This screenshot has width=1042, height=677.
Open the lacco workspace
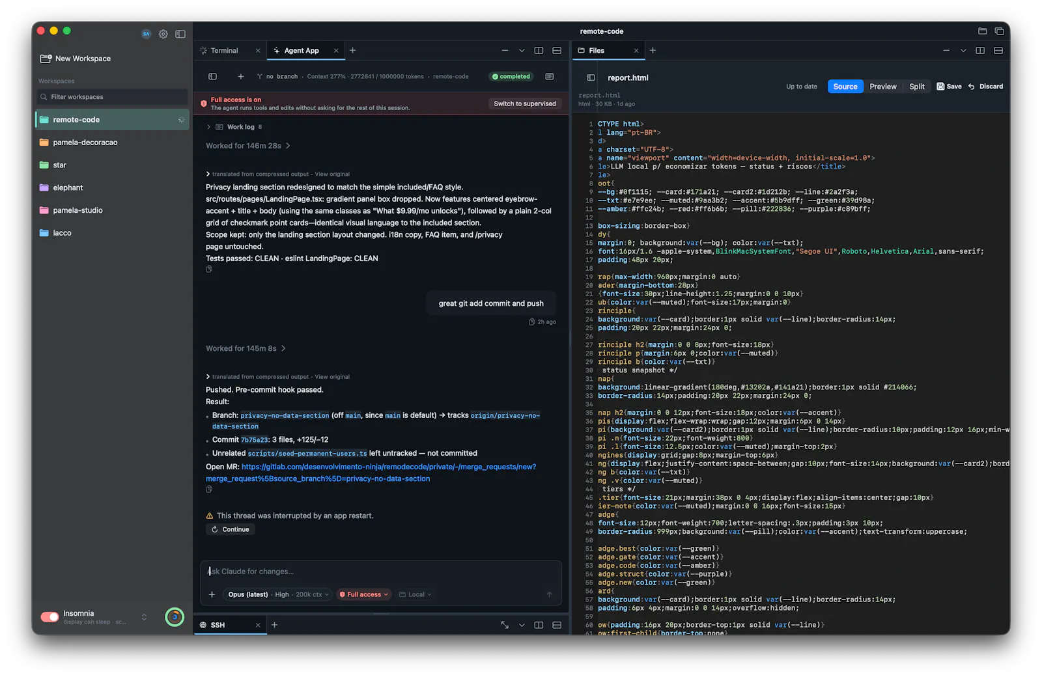[112, 233]
